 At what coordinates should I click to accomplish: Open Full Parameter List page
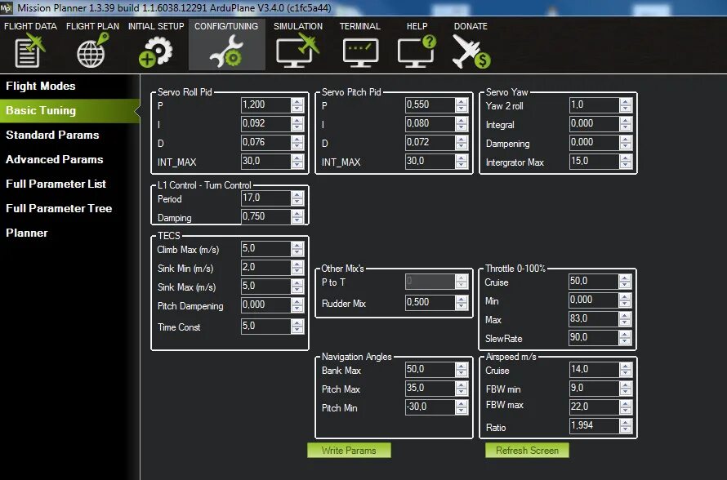pos(56,184)
